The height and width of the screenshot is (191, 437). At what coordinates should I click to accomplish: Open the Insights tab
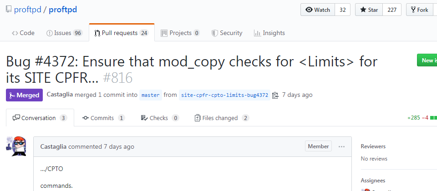269,33
